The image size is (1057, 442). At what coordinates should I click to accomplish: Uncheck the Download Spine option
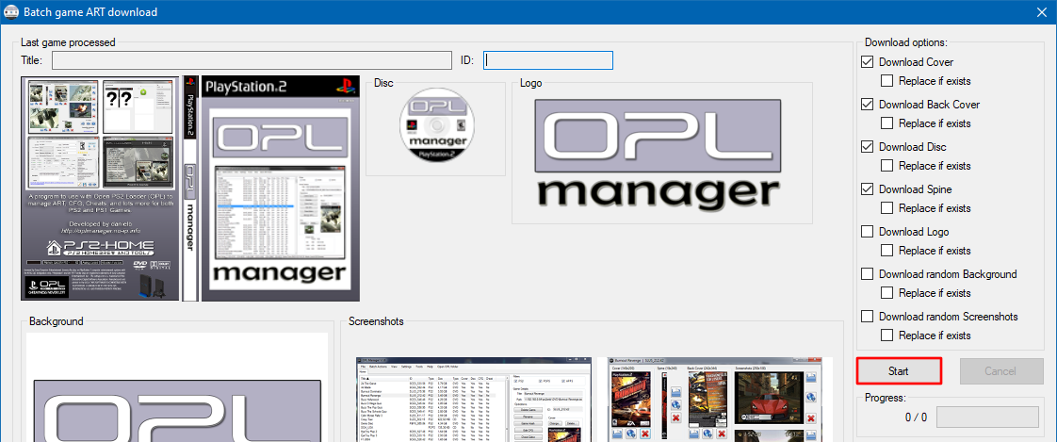pos(868,189)
